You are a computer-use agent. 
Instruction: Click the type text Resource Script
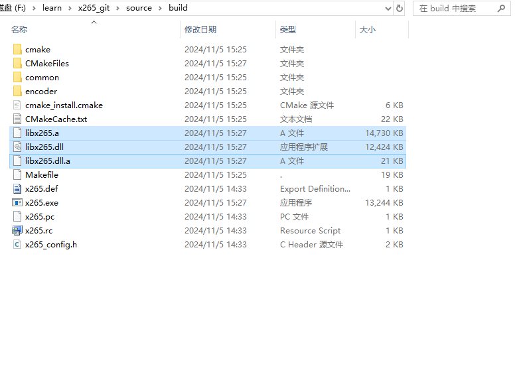310,230
